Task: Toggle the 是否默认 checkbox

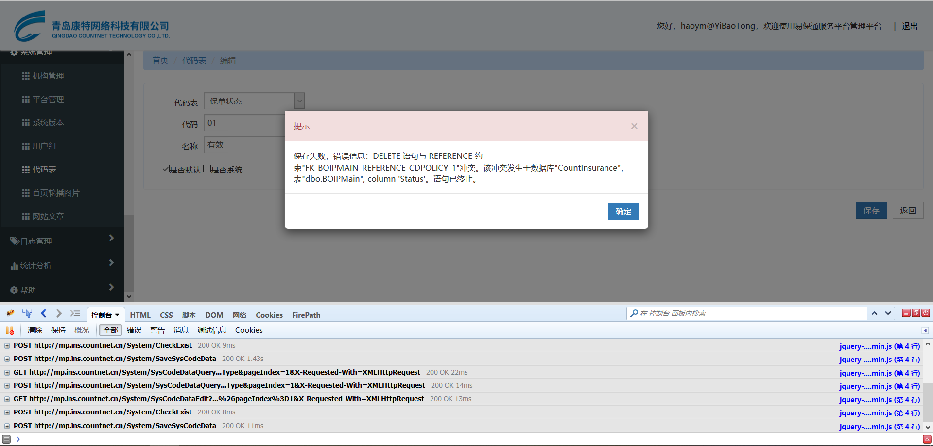Action: click(166, 169)
